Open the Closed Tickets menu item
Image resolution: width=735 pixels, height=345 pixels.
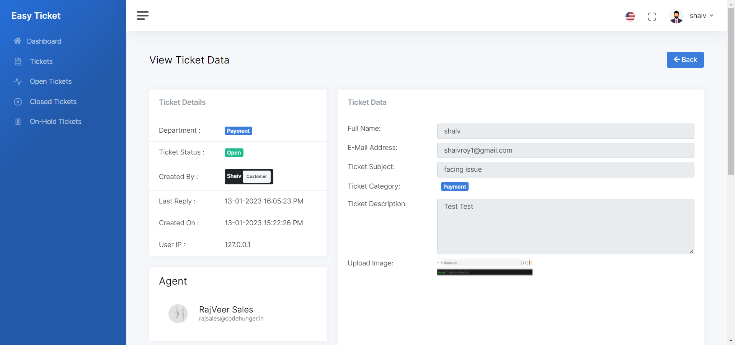pos(53,102)
